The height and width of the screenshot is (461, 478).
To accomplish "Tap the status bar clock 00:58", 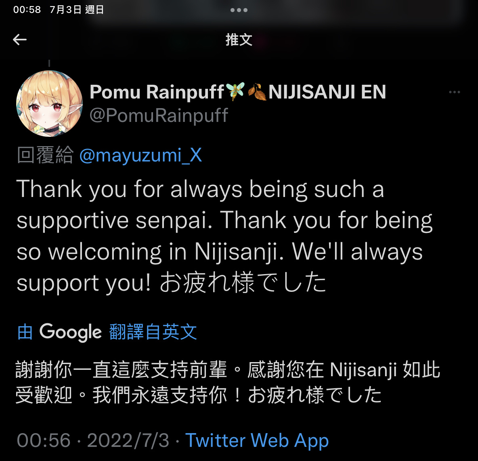I will coord(27,10).
